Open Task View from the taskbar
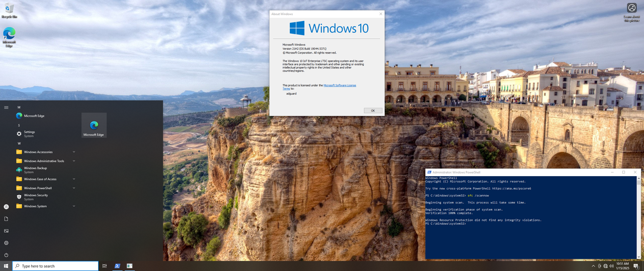The width and height of the screenshot is (644, 271). pos(105,266)
